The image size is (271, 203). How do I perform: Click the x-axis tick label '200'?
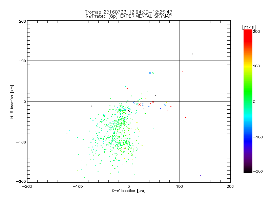230,187
